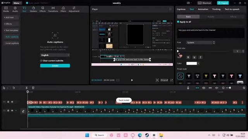This screenshot has height=139, width=248.
Task: Undo the last action in timeline toolbar
Action: [x=14, y=88]
